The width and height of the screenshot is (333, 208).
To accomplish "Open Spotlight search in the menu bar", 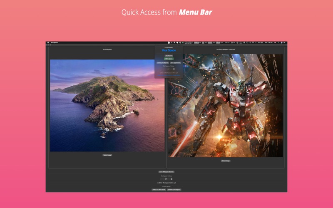I will point(278,43).
